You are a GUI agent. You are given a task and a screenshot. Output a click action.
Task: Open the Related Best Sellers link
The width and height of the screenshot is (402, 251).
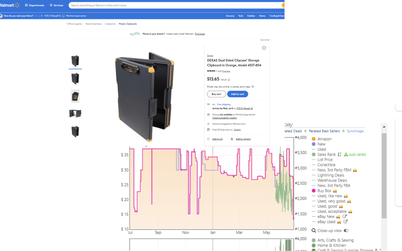324,131
